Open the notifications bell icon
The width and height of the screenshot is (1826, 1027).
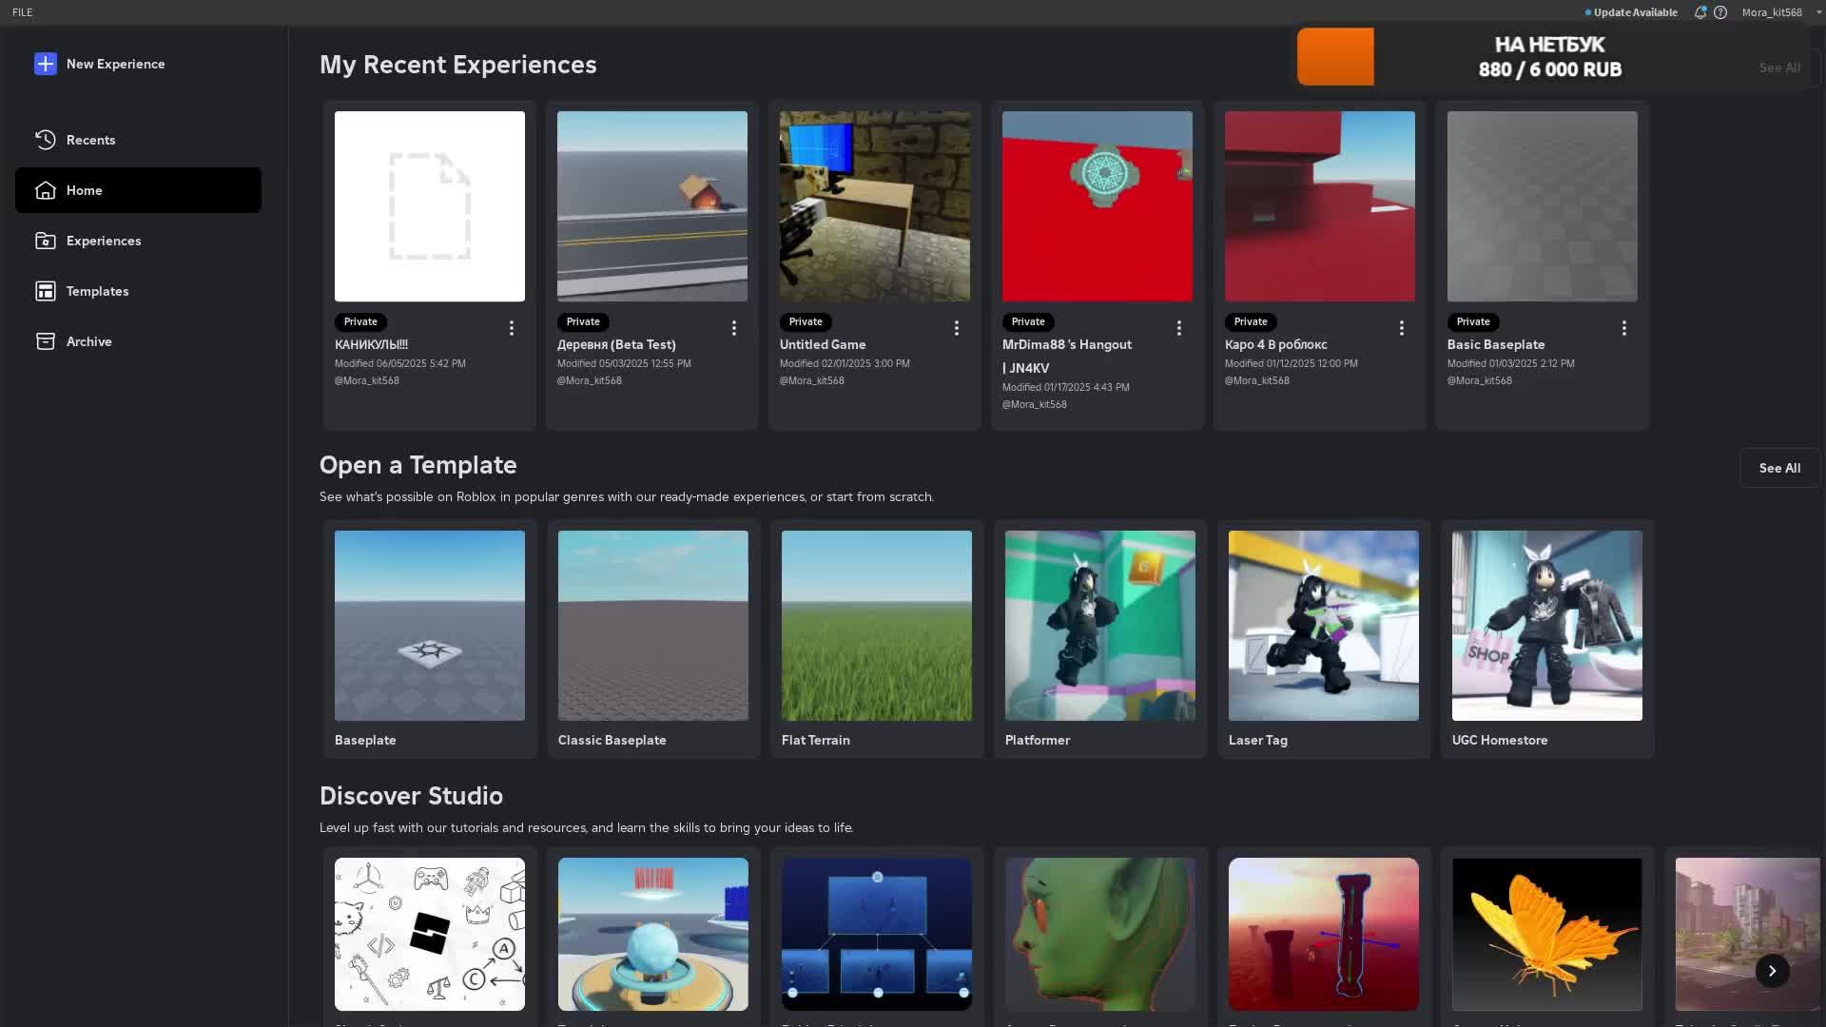pyautogui.click(x=1700, y=12)
